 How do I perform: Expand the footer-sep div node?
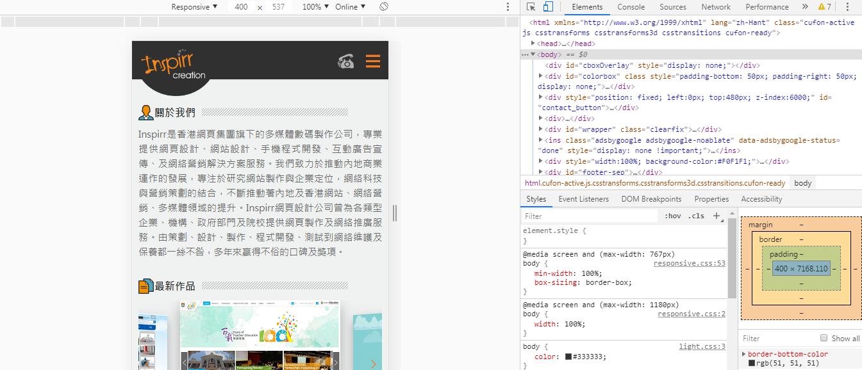pyautogui.click(x=541, y=172)
